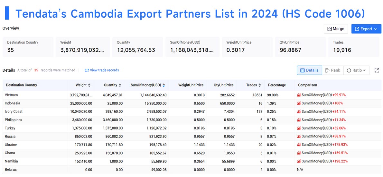Click the Destination Country overview card showing 35
This screenshot has height=177, width=383.
(x=28, y=47)
